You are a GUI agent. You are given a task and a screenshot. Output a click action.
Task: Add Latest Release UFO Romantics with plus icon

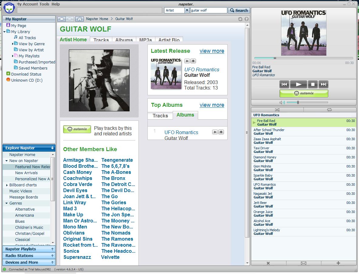click(x=193, y=61)
